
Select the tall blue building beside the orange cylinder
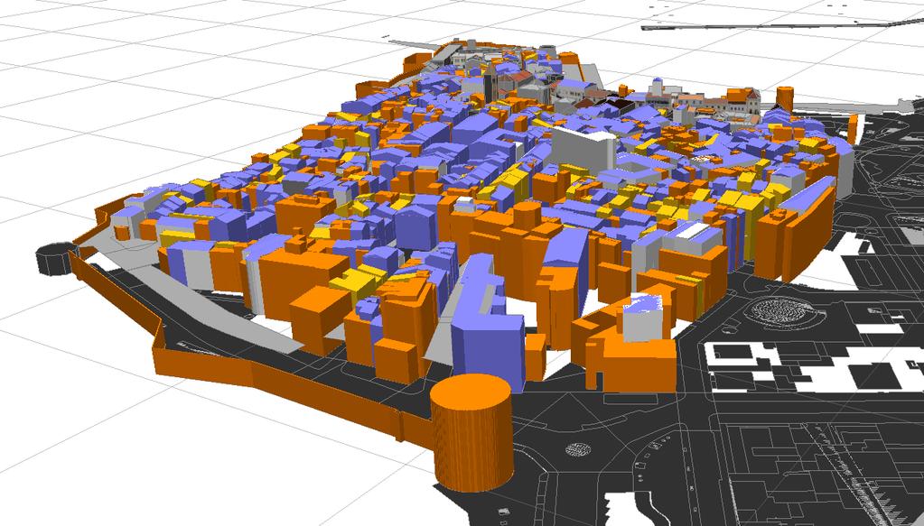[488, 350]
